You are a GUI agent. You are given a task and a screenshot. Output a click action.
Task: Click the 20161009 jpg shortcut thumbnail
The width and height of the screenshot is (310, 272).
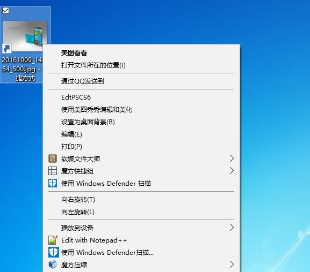click(x=25, y=36)
